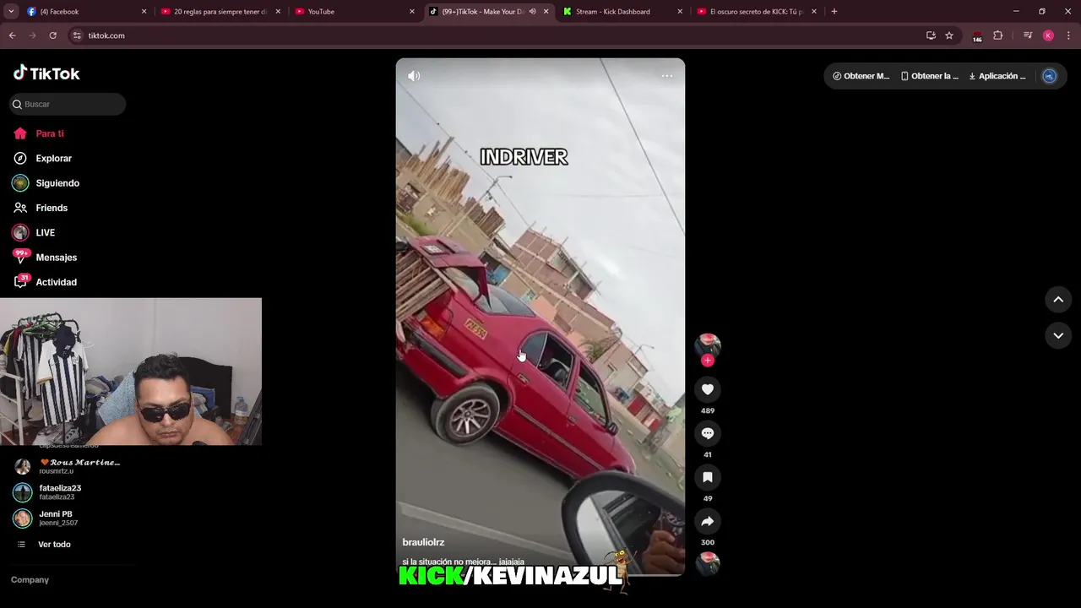The width and height of the screenshot is (1081, 608).
Task: Mute the TikTok tab audio icon
Action: tap(532, 12)
